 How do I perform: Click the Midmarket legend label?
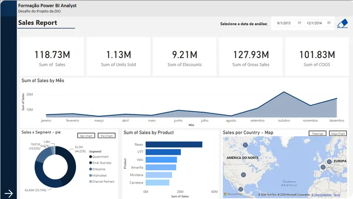click(99, 175)
